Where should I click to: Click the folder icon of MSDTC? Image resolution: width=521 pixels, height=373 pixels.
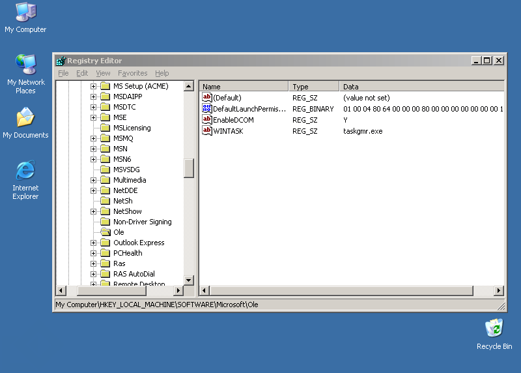[x=106, y=107]
